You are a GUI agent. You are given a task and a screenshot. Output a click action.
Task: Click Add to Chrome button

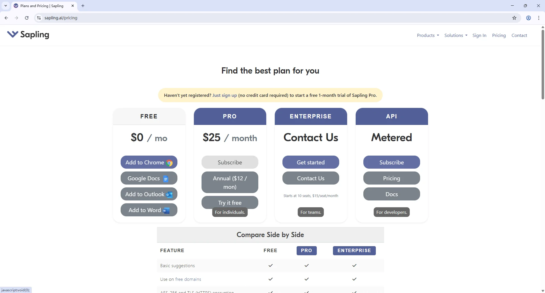tap(149, 162)
